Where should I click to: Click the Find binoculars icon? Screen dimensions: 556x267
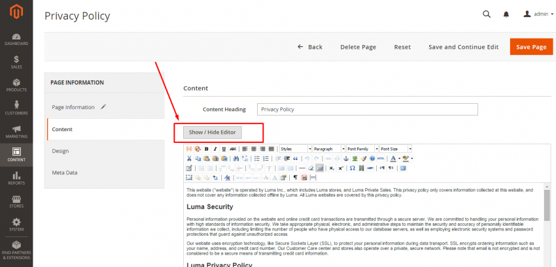pos(235,158)
